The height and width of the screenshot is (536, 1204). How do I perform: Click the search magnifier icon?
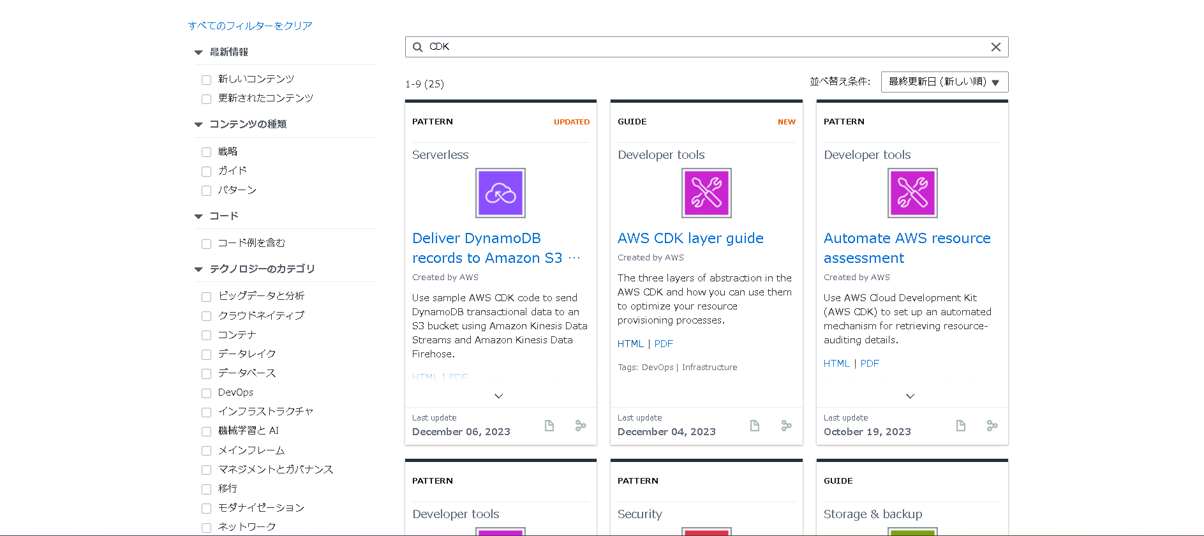[418, 47]
